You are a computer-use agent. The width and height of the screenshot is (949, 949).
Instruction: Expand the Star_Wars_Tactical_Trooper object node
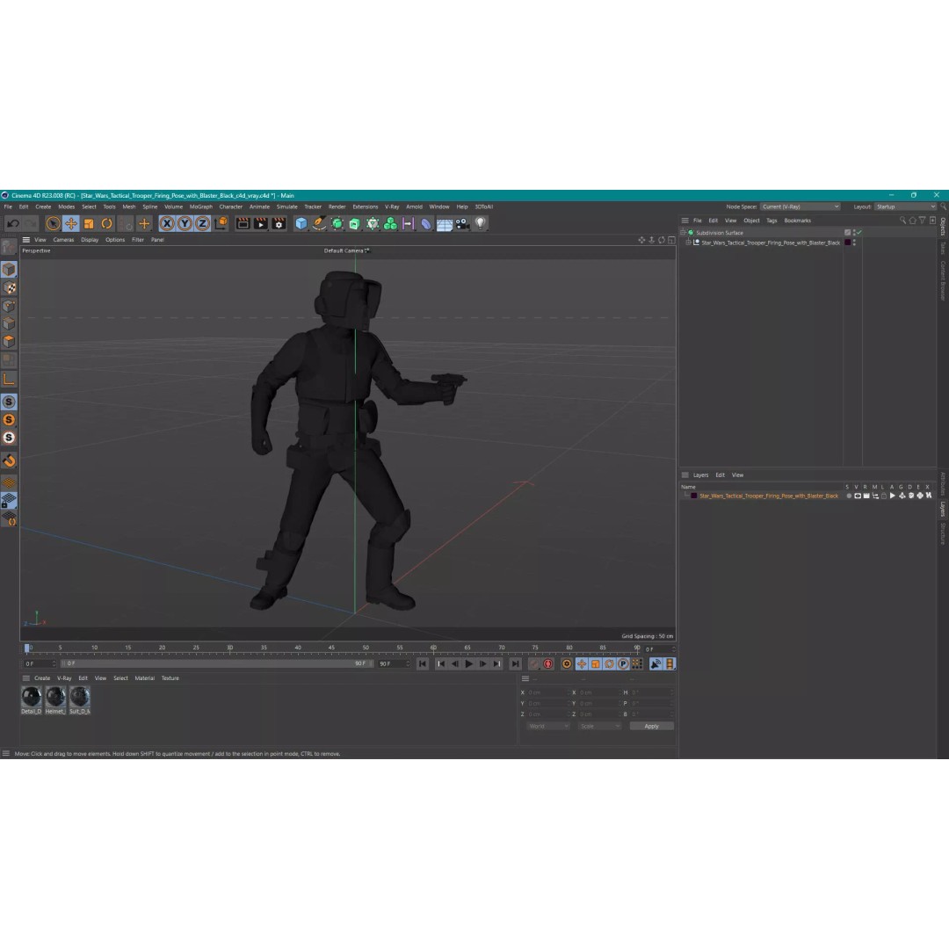click(x=688, y=243)
